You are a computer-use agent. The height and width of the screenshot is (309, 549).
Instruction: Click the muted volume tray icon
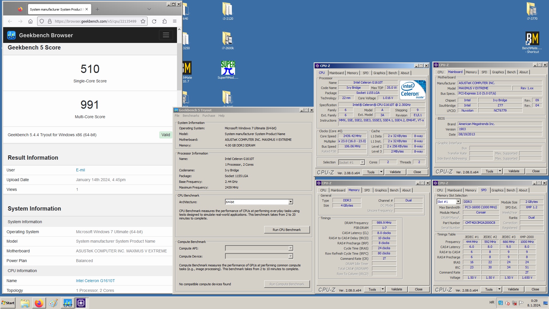pos(508,303)
